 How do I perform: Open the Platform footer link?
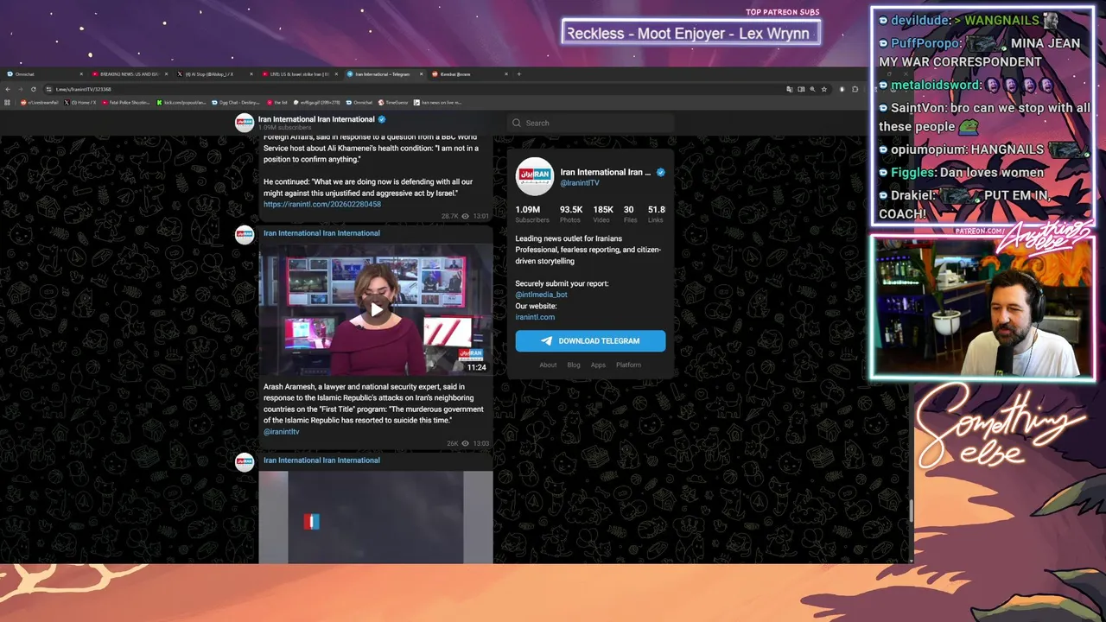tap(628, 365)
